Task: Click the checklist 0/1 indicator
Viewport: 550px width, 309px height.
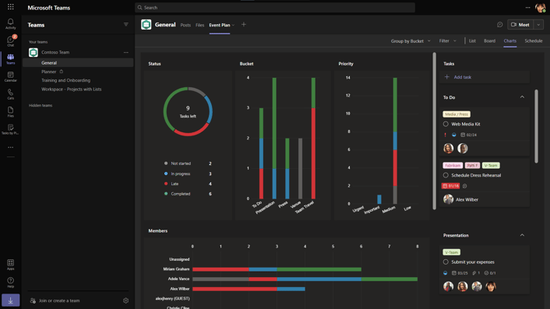Action: coord(490,273)
